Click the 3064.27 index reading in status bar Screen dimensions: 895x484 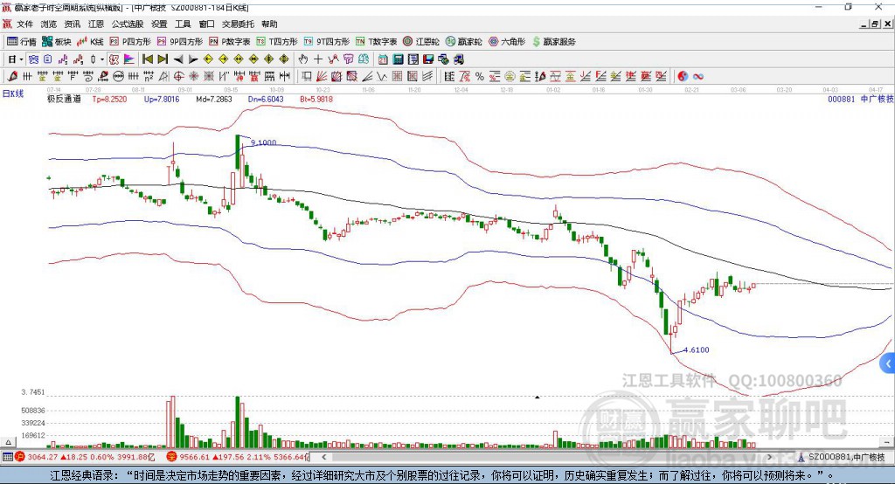(42, 457)
